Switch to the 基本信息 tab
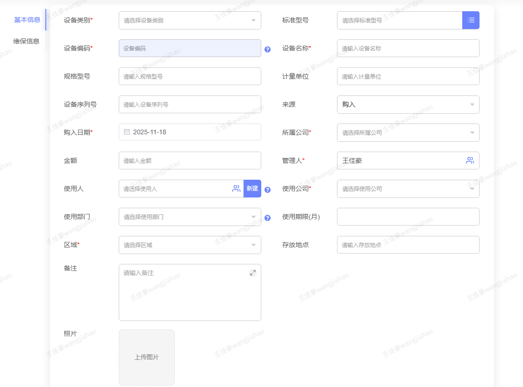Viewport: 523px width, 387px height. (x=27, y=20)
